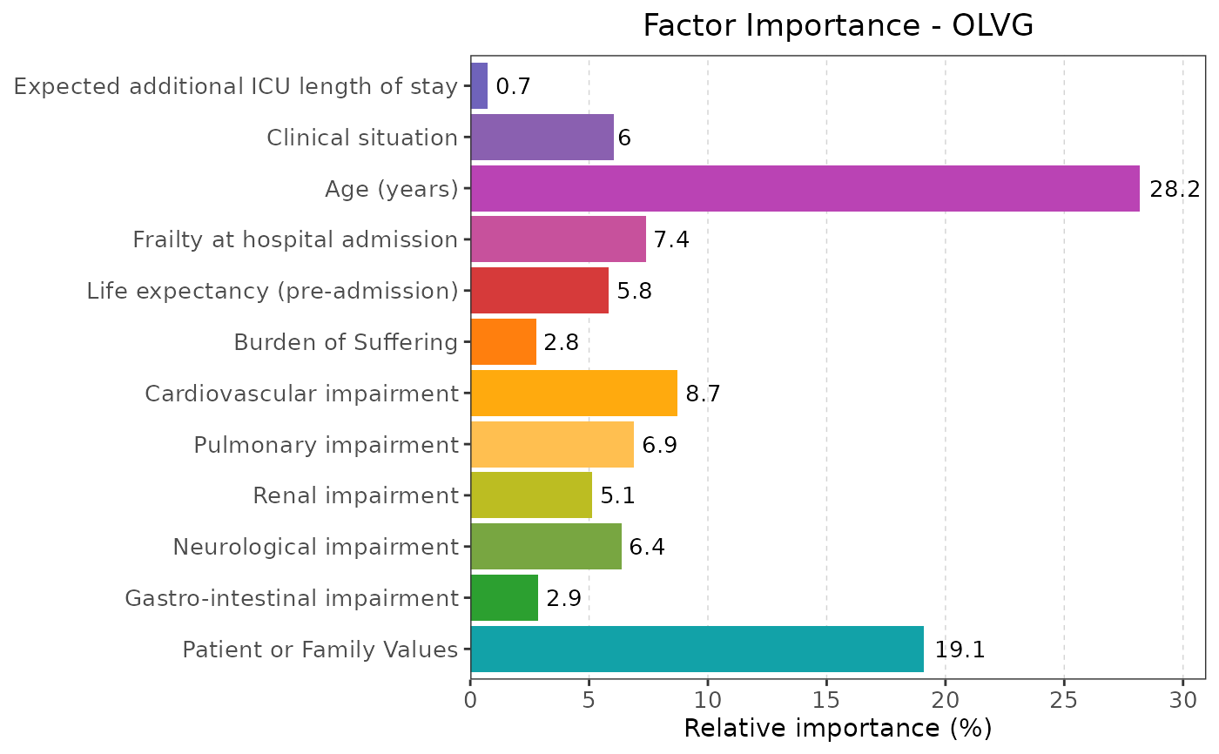Image resolution: width=1219 pixels, height=754 pixels.
Task: Click the magenta Age (years) bar
Action: click(805, 188)
